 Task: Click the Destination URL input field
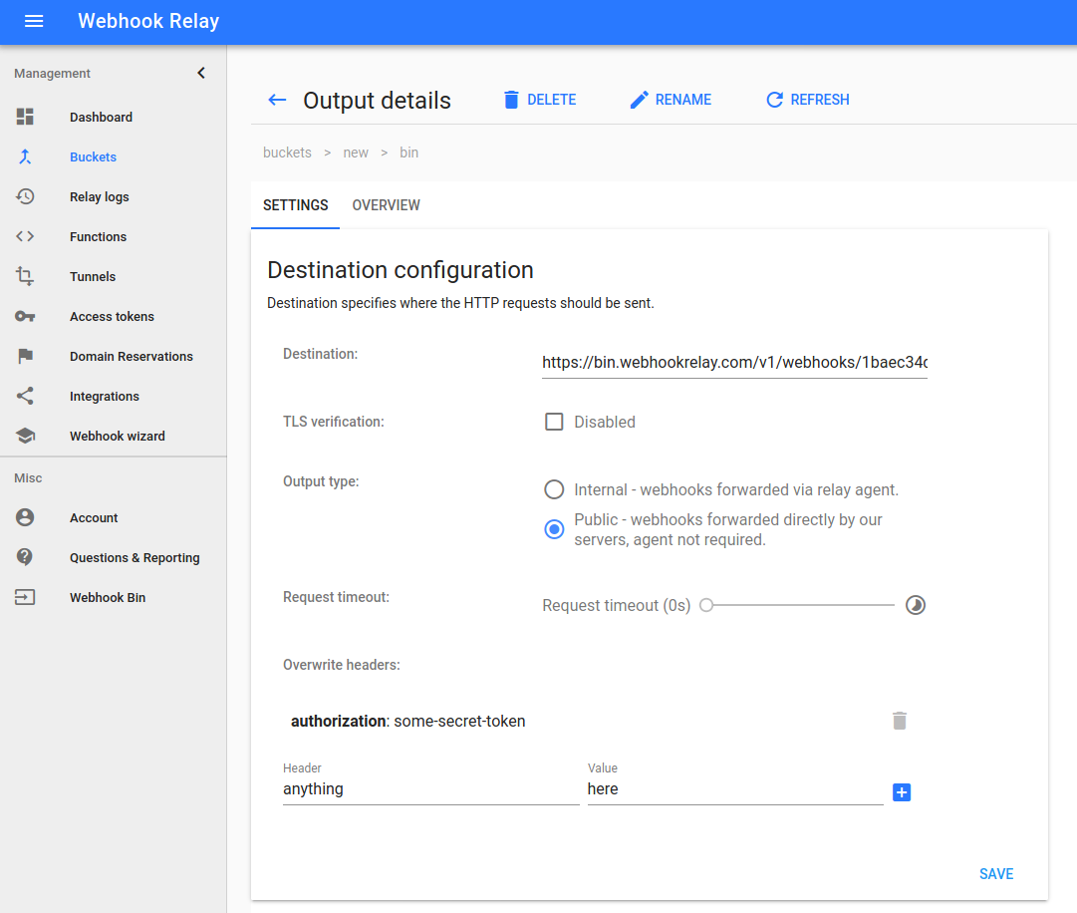(x=734, y=362)
